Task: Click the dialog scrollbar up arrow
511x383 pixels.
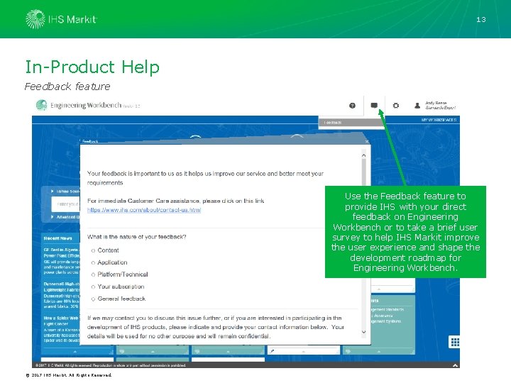Action: click(x=363, y=155)
